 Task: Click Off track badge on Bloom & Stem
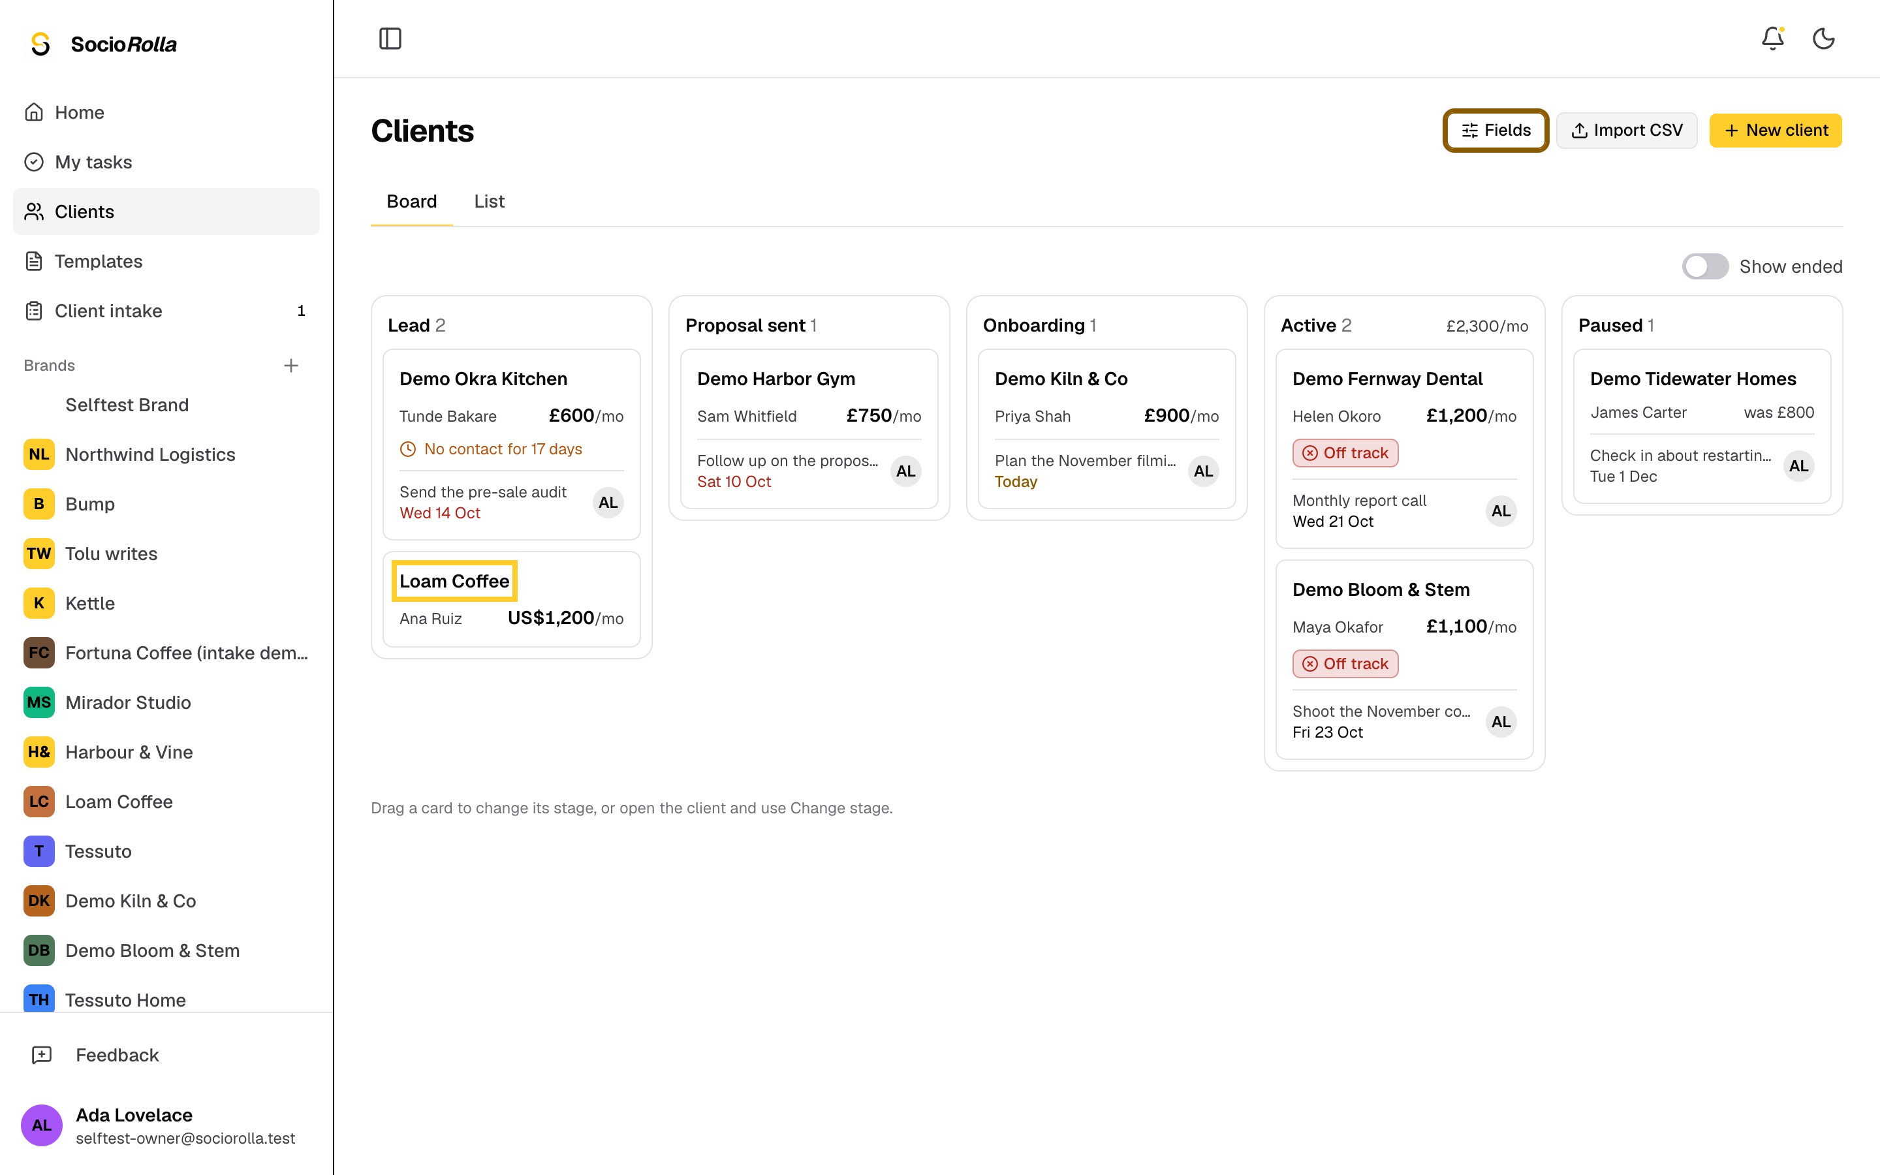(x=1345, y=664)
